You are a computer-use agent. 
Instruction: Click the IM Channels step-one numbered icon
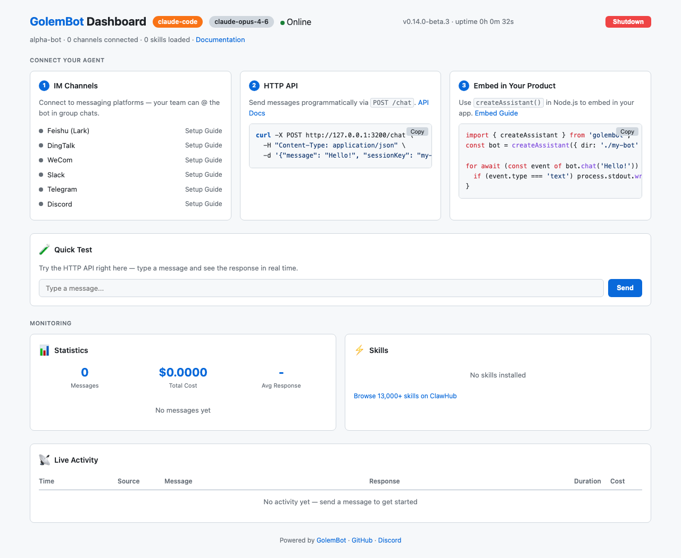point(43,86)
